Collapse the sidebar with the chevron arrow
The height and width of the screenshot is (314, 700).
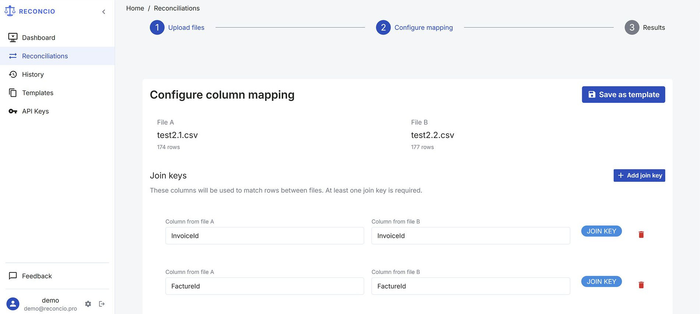click(103, 12)
